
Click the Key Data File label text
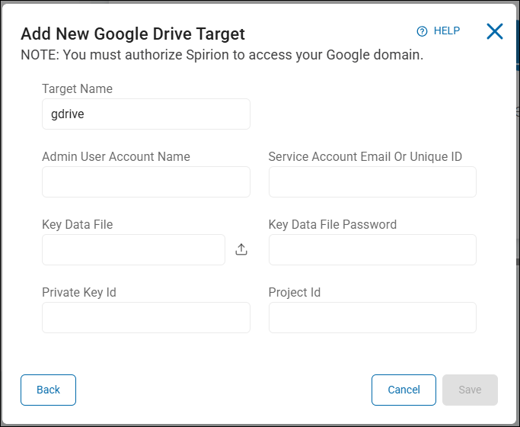(x=77, y=225)
